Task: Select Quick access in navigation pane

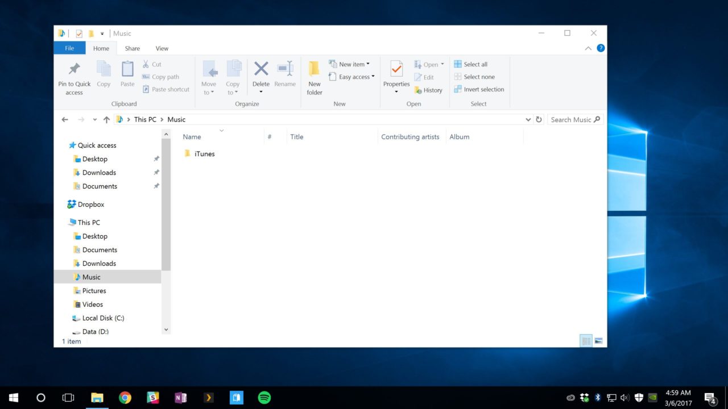Action: 97,145
